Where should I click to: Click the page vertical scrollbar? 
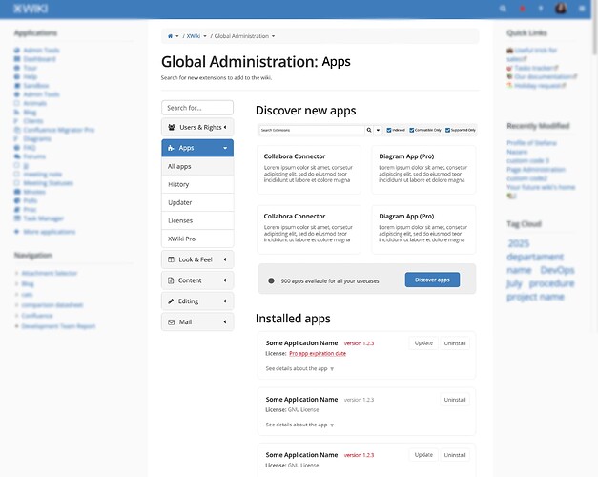pos(594,27)
